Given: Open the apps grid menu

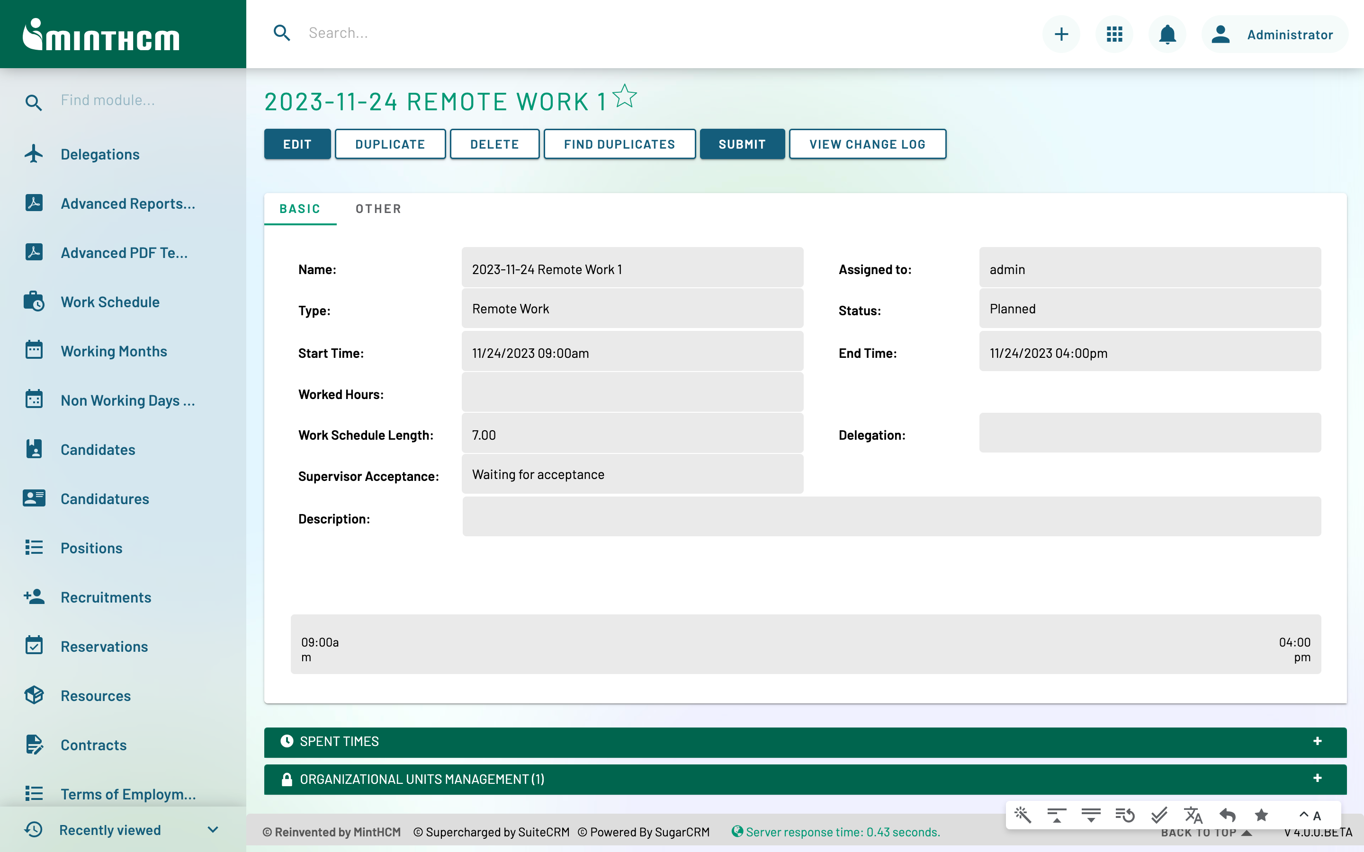Looking at the screenshot, I should click(1114, 35).
